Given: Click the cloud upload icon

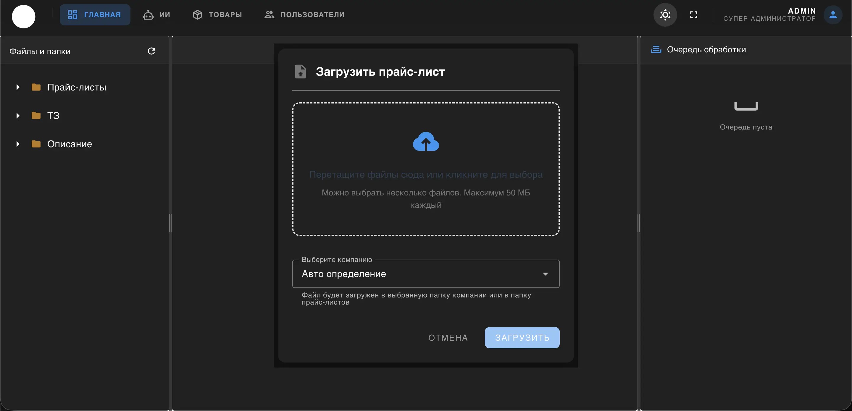Looking at the screenshot, I should click(x=426, y=142).
